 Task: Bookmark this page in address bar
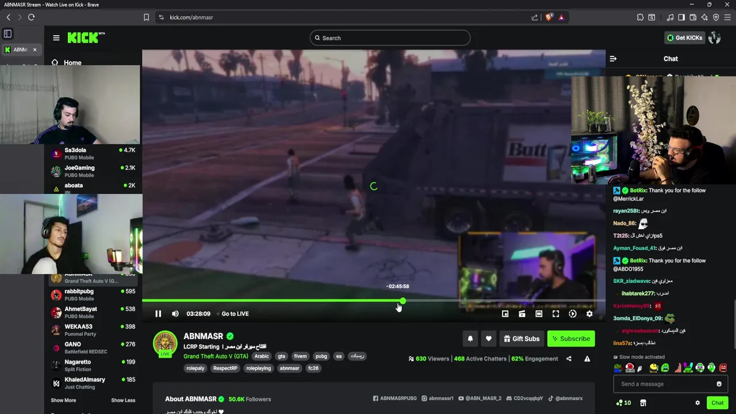coord(146,17)
